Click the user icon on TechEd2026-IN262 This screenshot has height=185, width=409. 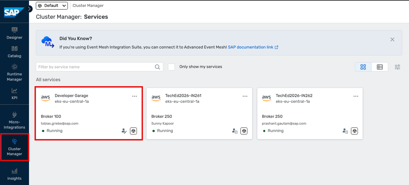coord(345,131)
